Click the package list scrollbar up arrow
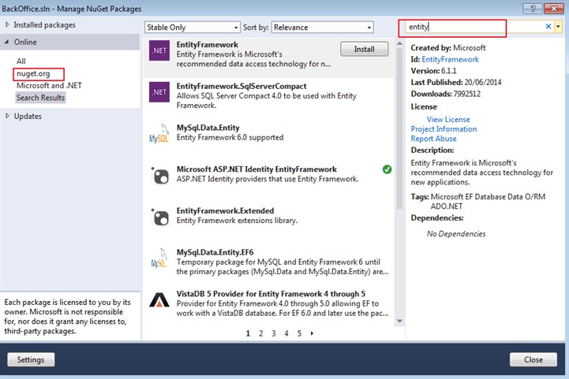 click(399, 43)
